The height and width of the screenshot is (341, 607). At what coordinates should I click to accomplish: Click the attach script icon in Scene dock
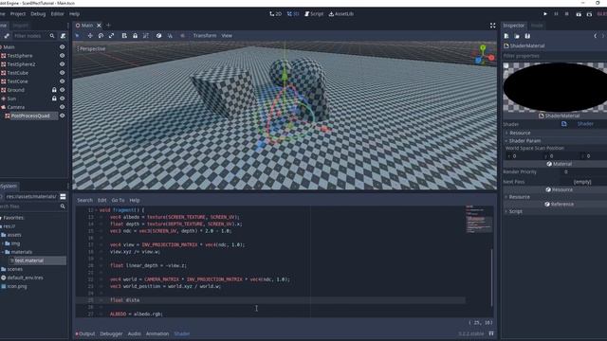[63, 36]
